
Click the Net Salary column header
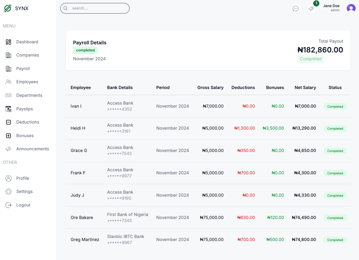click(305, 88)
